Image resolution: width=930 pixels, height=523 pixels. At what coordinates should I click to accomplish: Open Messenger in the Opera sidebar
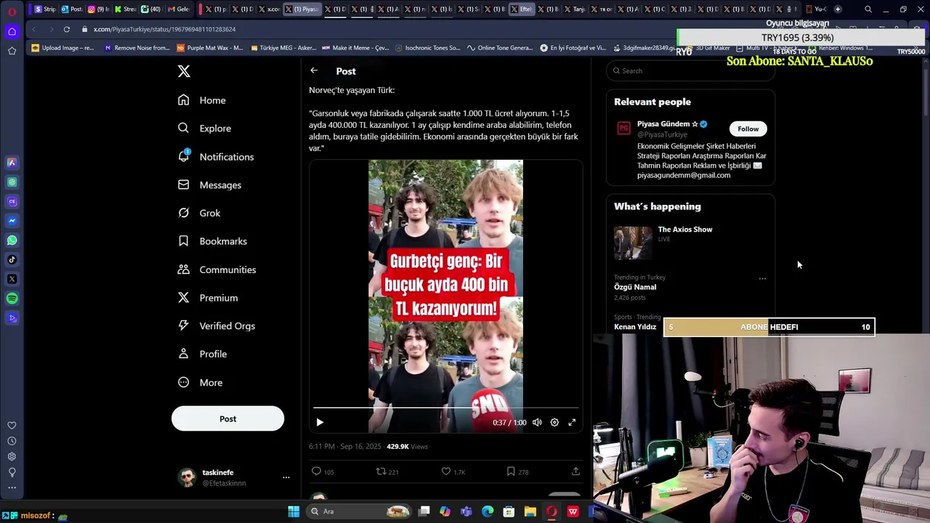point(12,221)
